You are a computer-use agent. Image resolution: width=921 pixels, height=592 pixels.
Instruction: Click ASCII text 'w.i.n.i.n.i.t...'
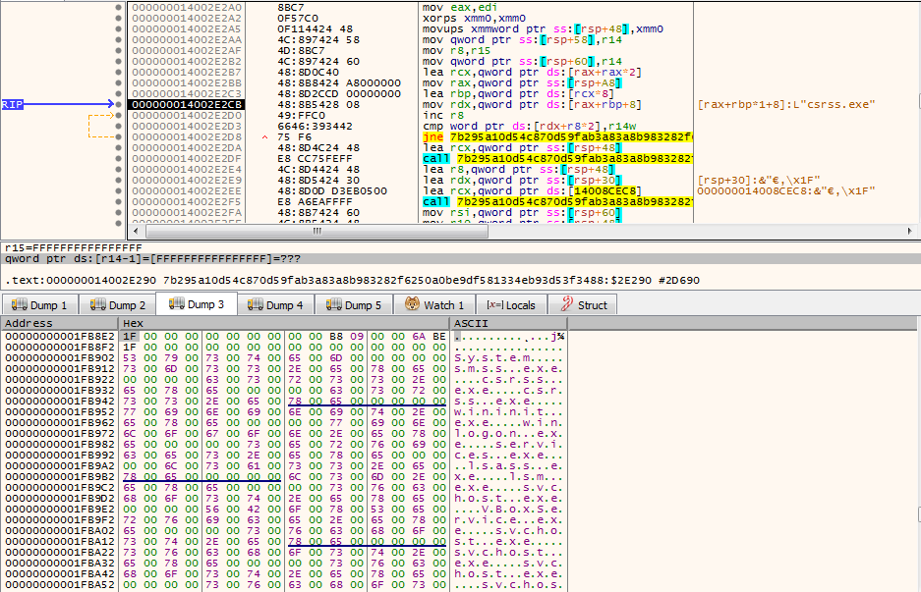pyautogui.click(x=509, y=412)
